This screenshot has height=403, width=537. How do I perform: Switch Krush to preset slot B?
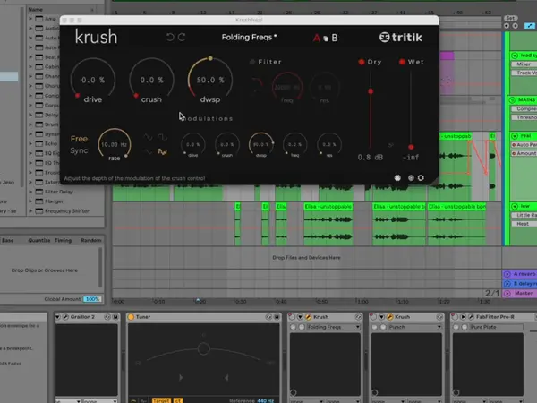335,38
